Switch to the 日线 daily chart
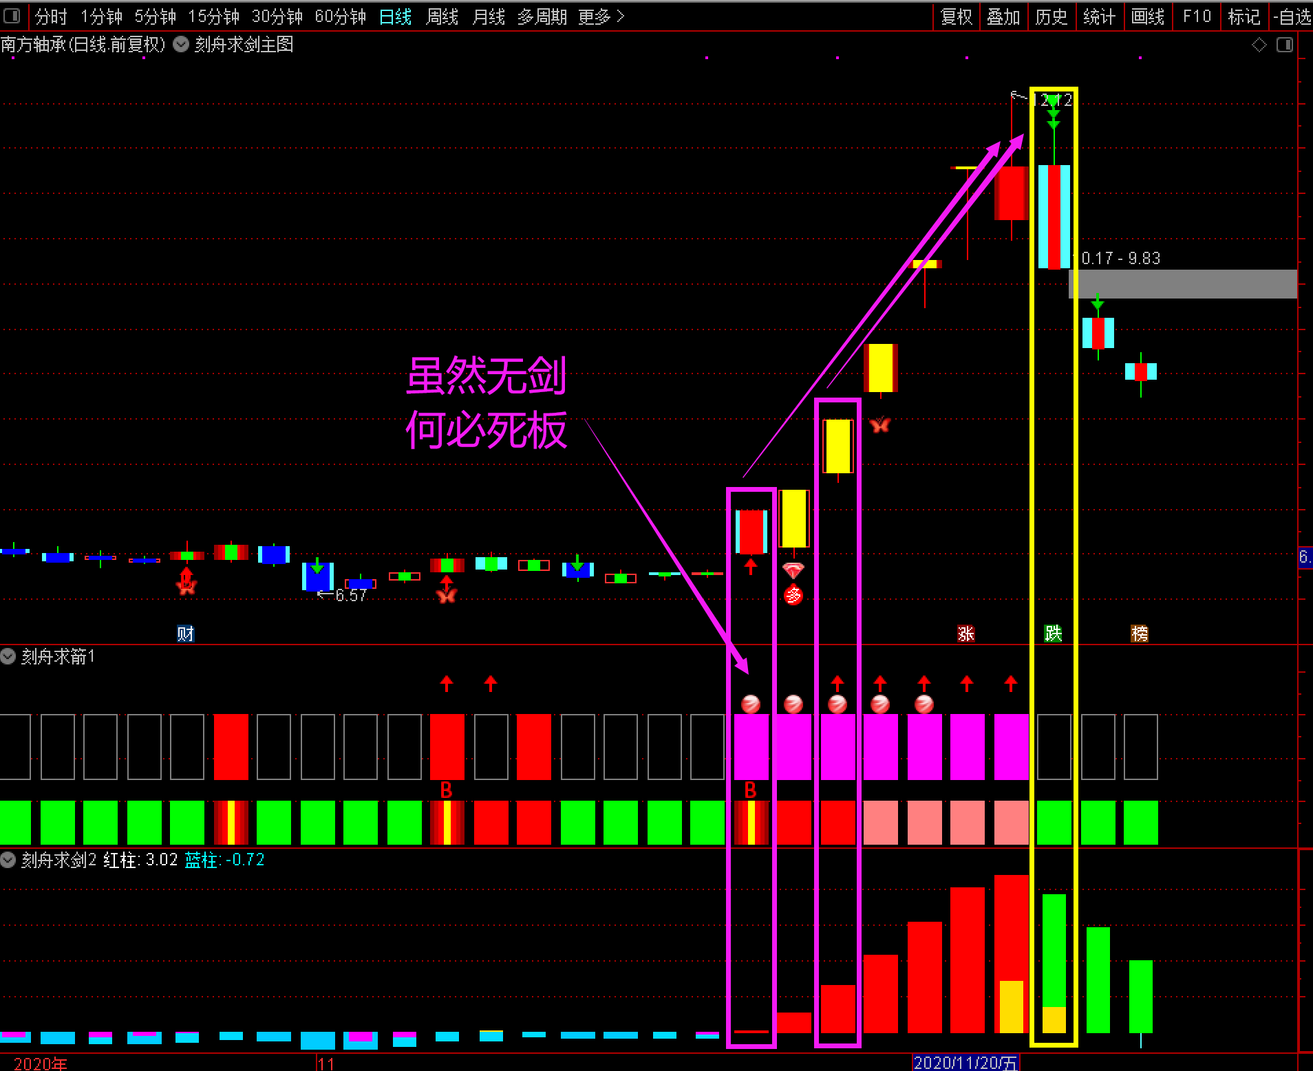The height and width of the screenshot is (1071, 1313). [396, 16]
